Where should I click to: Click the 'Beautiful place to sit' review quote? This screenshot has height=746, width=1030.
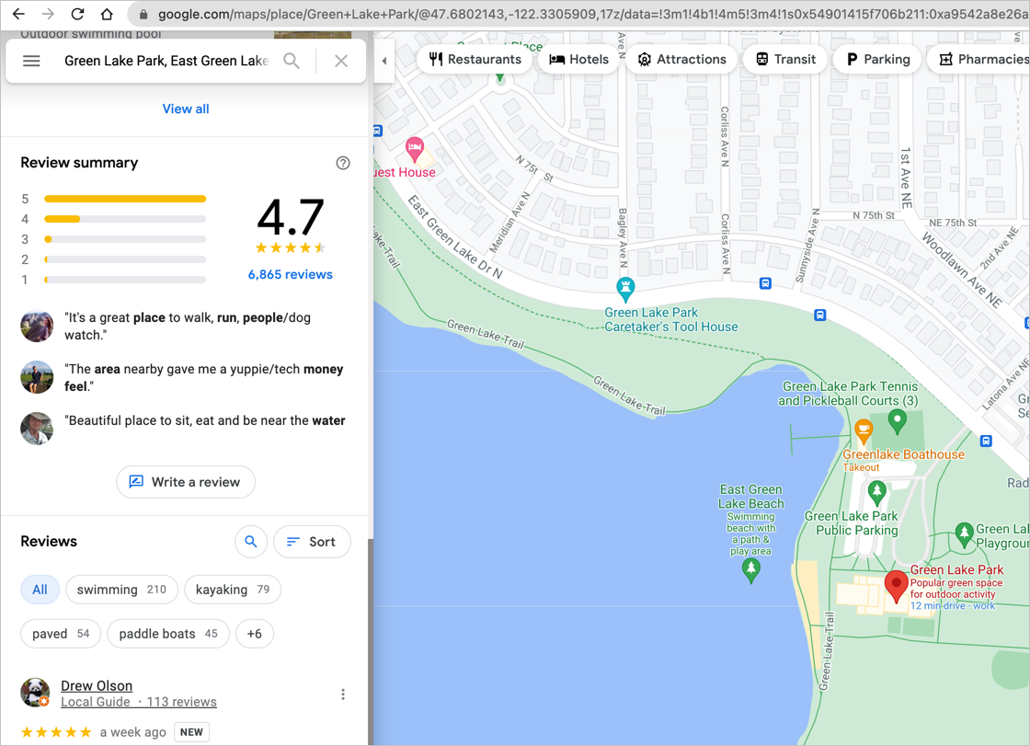coord(207,420)
